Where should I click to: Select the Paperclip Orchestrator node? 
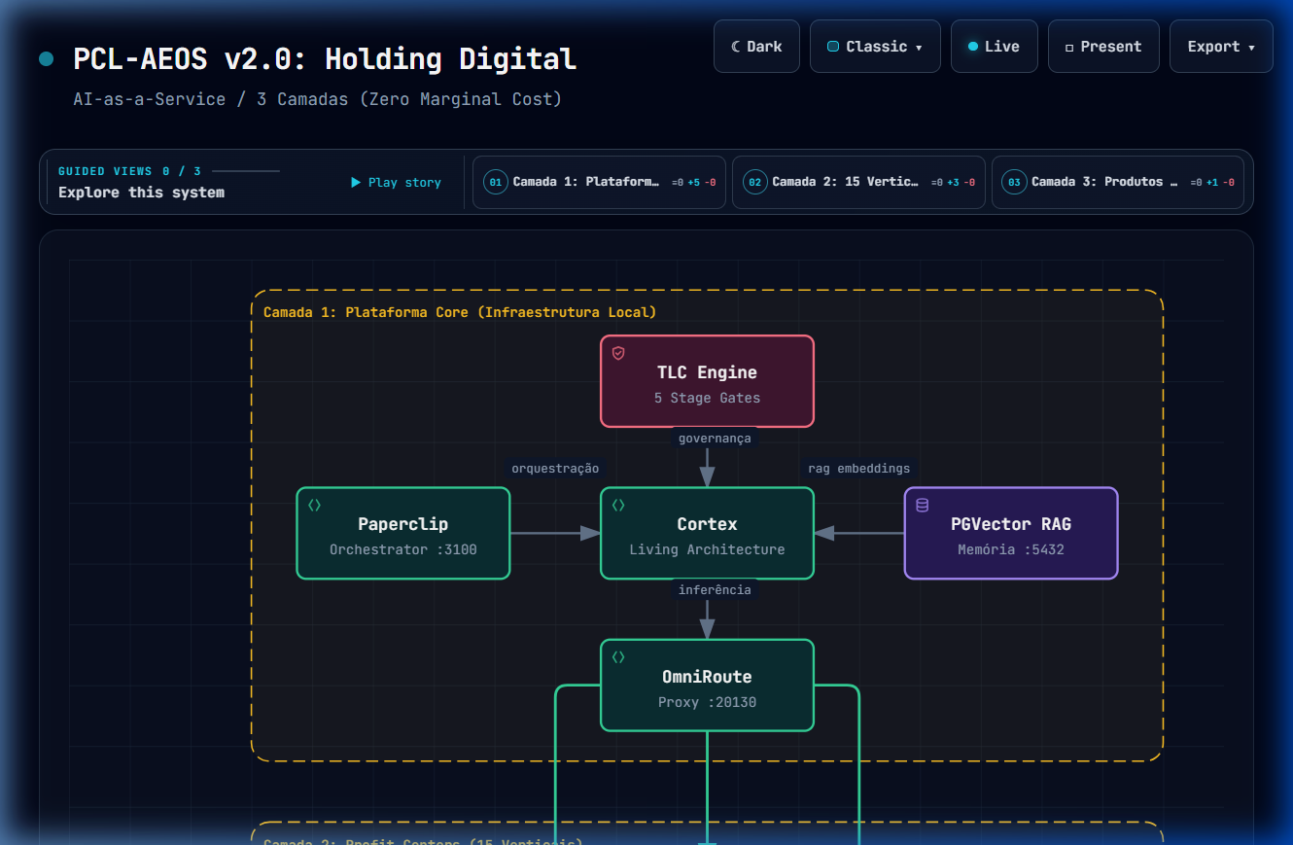pos(403,534)
